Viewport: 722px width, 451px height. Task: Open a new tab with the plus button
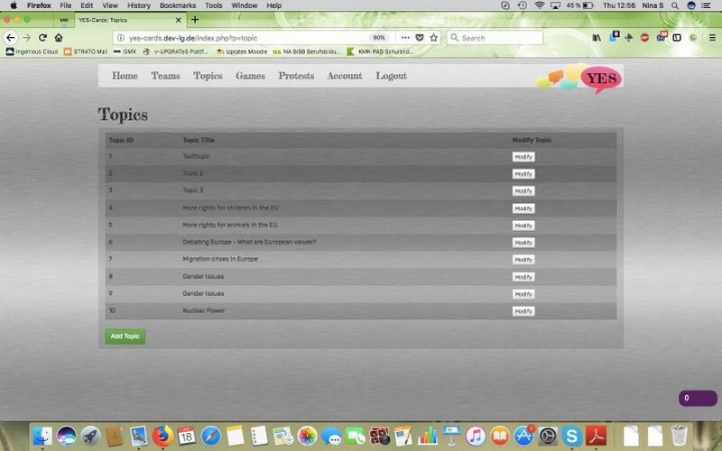tap(195, 20)
